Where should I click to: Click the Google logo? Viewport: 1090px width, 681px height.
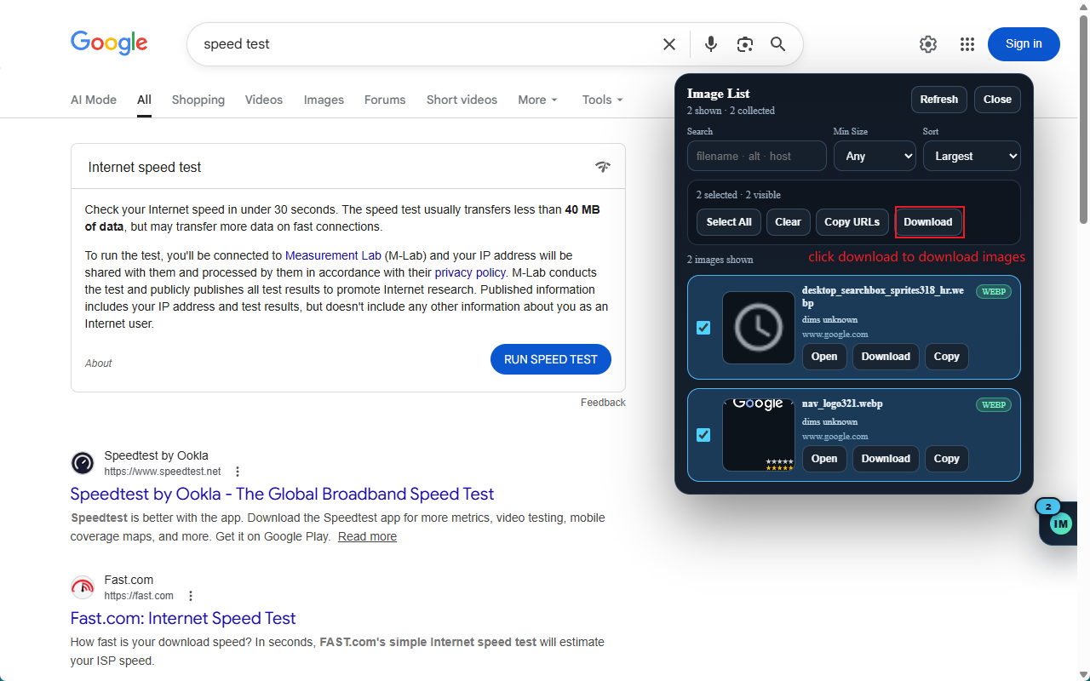point(109,43)
